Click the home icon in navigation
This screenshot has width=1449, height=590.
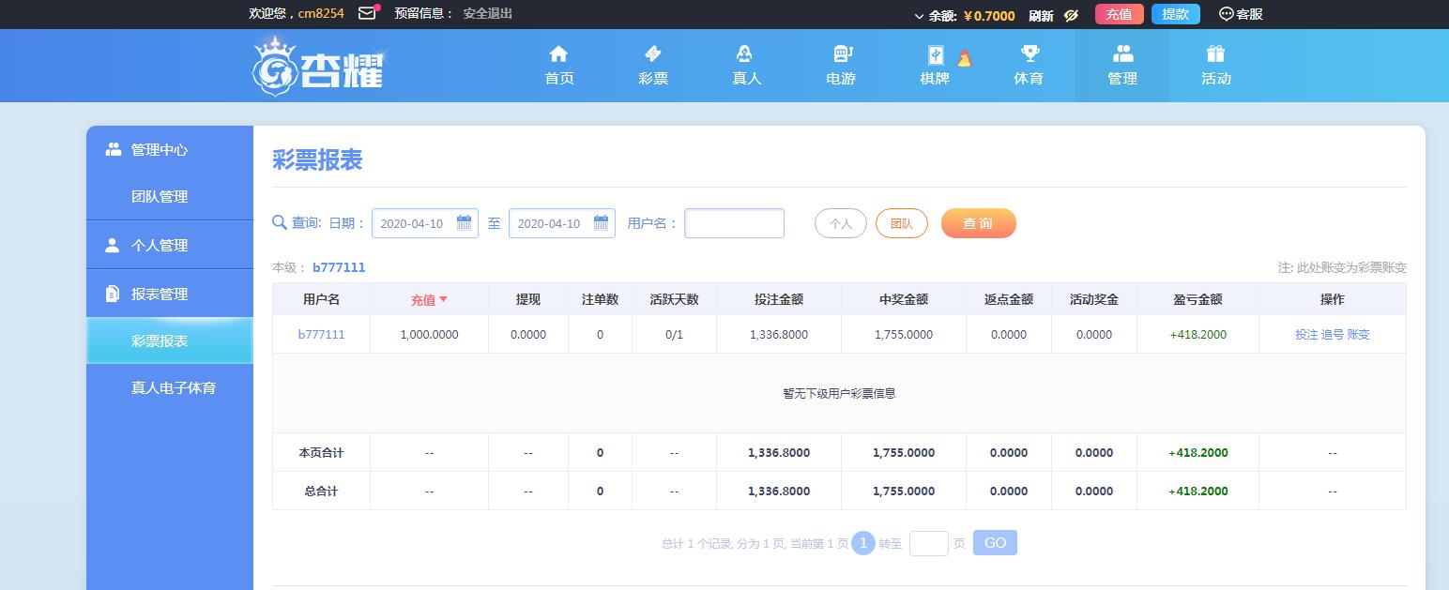click(558, 54)
